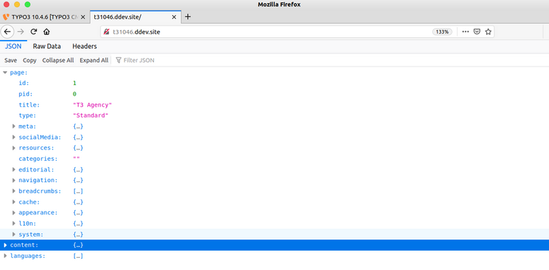
Task: Select the pid row key
Action: [x=26, y=94]
